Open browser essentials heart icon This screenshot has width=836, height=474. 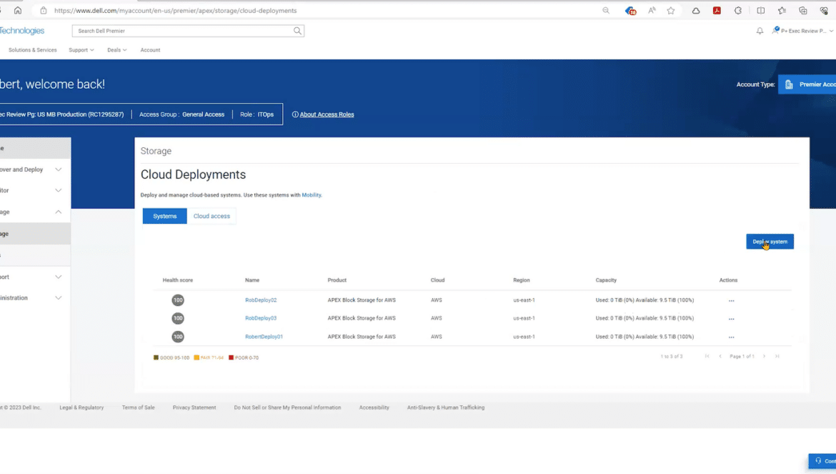824,10
